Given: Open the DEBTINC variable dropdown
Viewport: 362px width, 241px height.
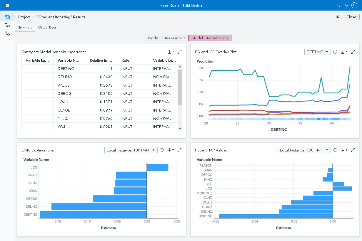Looking at the screenshot, I should [x=317, y=52].
